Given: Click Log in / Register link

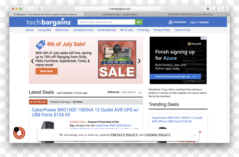Looking at the screenshot, I should tap(199, 22).
